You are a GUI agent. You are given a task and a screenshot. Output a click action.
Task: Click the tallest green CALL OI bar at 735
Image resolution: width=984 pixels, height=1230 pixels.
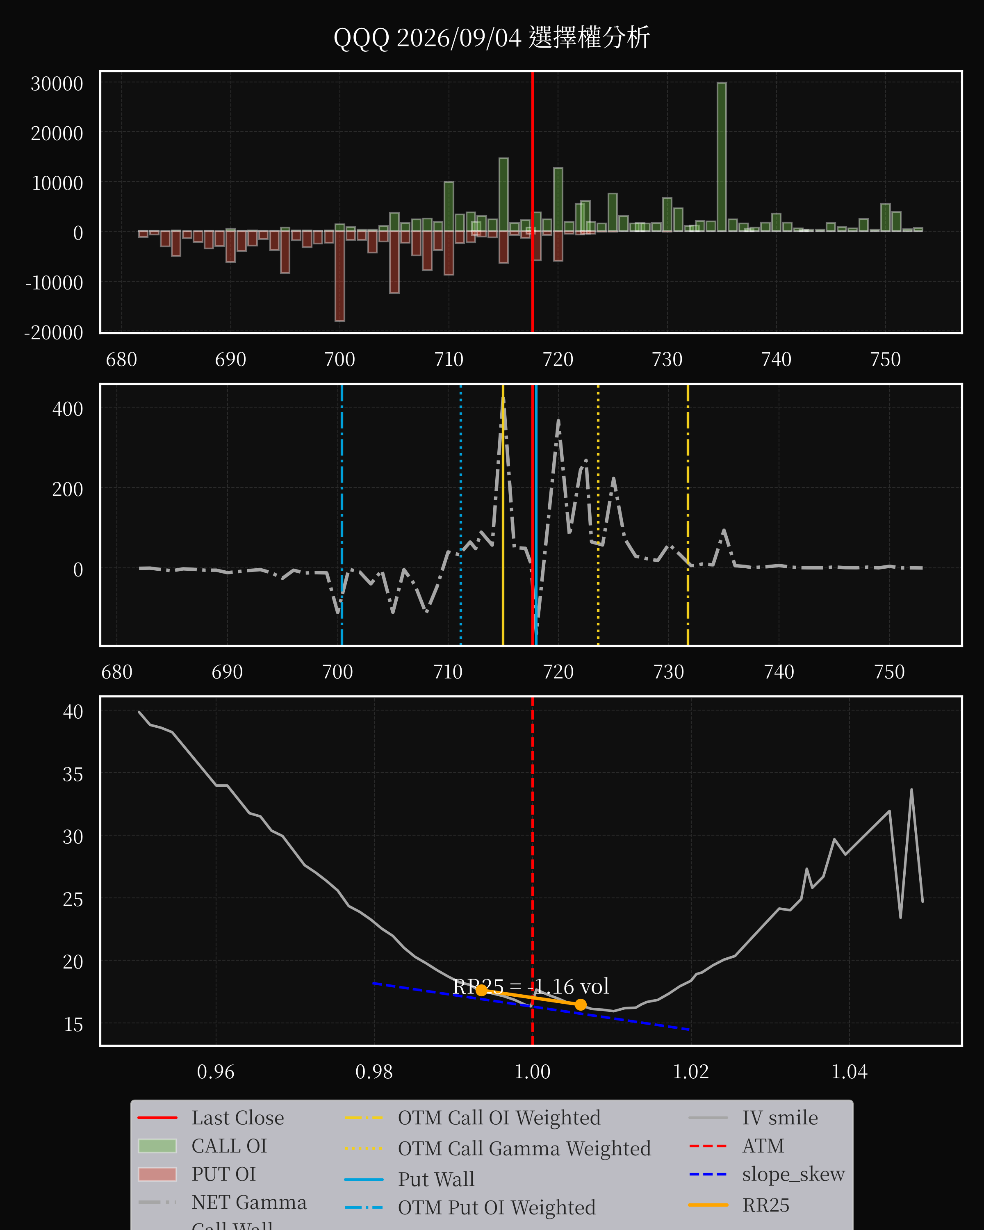click(x=722, y=157)
